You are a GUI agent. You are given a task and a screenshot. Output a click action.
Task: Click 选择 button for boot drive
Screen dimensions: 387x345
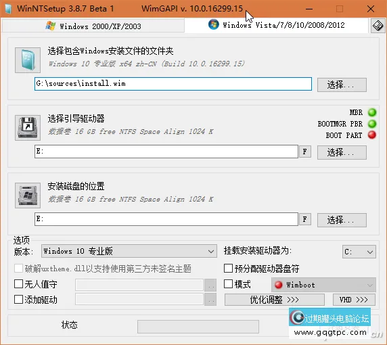(342, 152)
